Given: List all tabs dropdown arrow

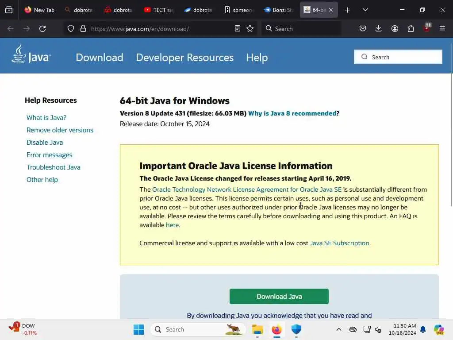Looking at the screenshot, I should pos(365,10).
